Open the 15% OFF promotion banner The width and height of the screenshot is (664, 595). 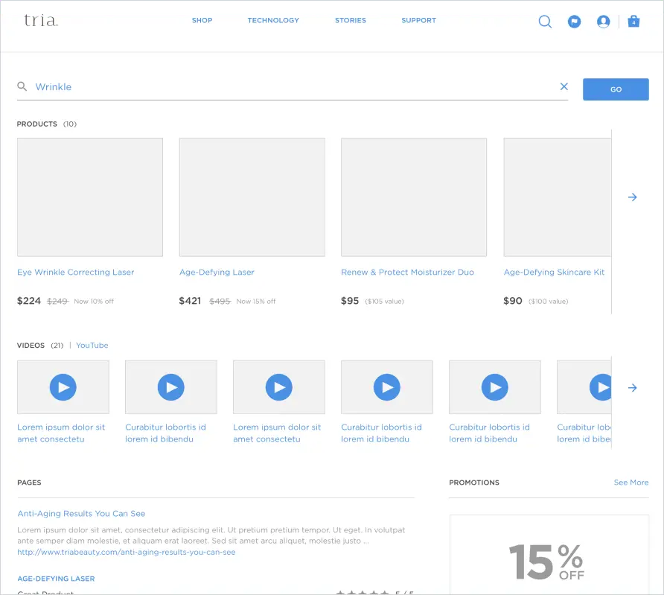[x=549, y=555]
